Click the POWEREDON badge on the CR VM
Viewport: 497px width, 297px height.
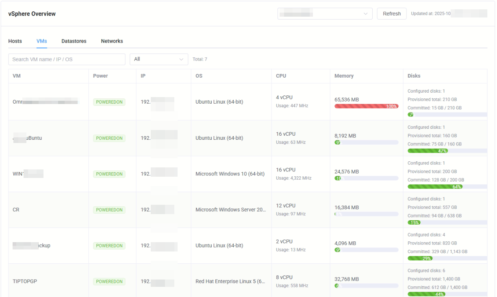(109, 210)
